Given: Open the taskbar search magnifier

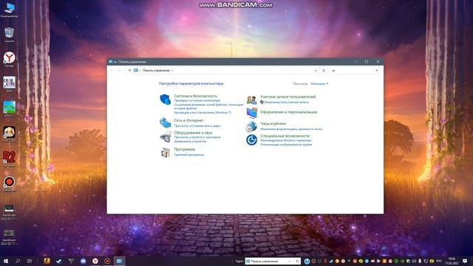Looking at the screenshot, I should click(x=18, y=261).
